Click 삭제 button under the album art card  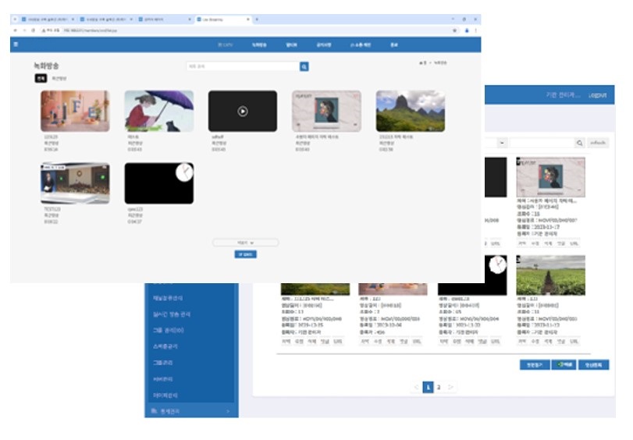[x=548, y=244]
